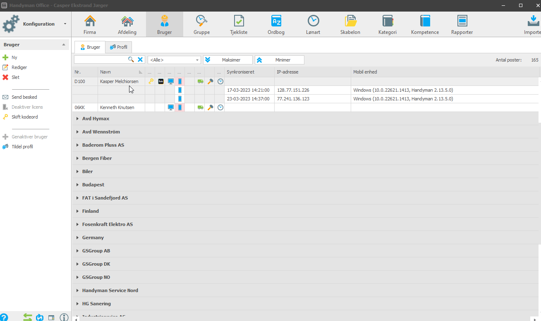Open the Kompetence section
The image size is (541, 321).
coord(425,24)
